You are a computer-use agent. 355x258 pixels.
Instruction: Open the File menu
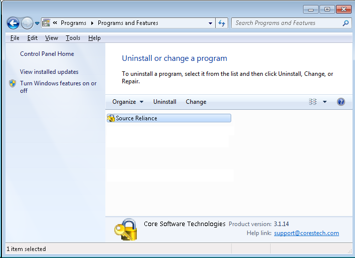click(14, 38)
